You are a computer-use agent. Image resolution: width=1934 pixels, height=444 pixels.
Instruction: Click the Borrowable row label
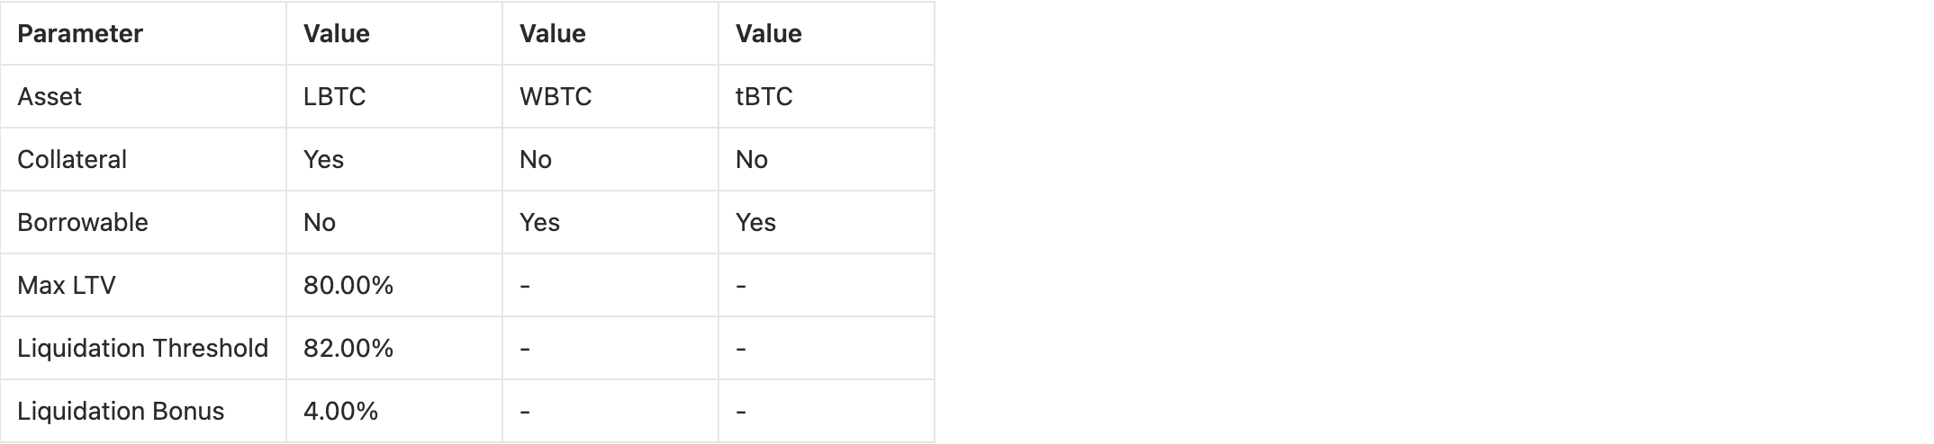[83, 223]
